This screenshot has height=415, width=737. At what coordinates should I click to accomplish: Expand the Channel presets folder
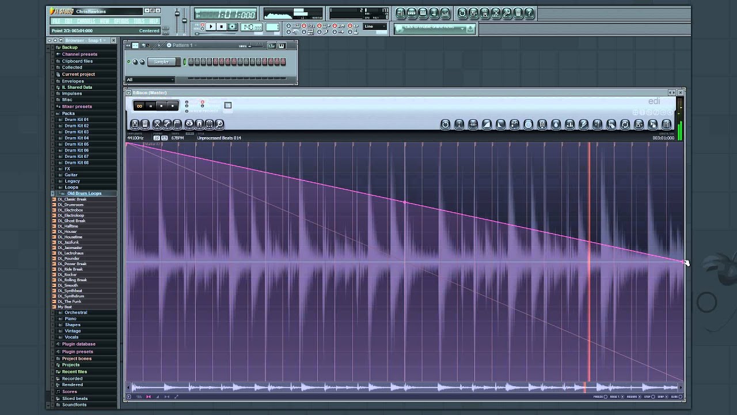[x=79, y=54]
